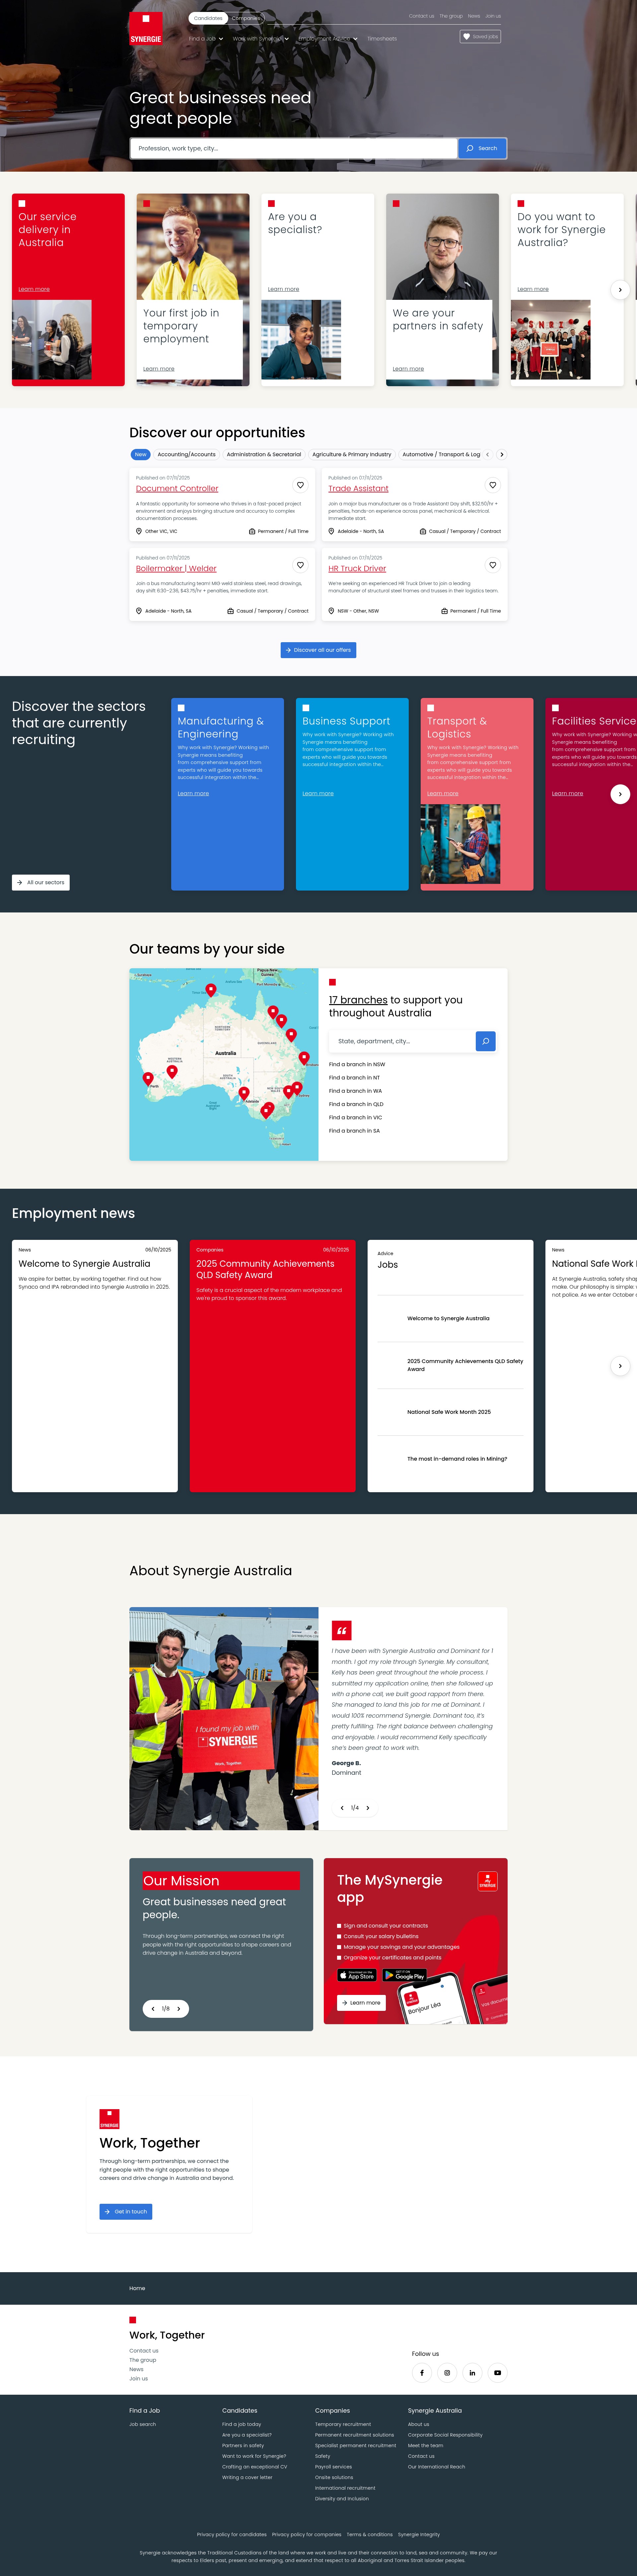Move job category filters back with left arrow

(x=487, y=454)
